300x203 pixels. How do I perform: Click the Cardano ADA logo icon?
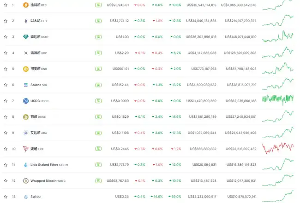(x=26, y=133)
